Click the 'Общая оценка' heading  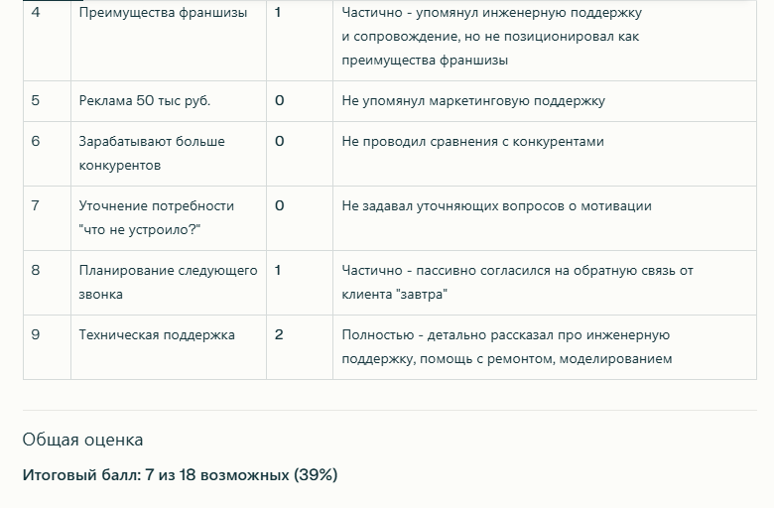pos(83,440)
